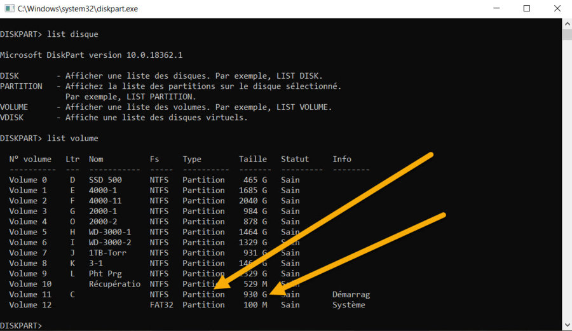Viewport: 572px width, 331px height.
Task: Click the "list disque" command text
Action: pyautogui.click(x=72, y=34)
